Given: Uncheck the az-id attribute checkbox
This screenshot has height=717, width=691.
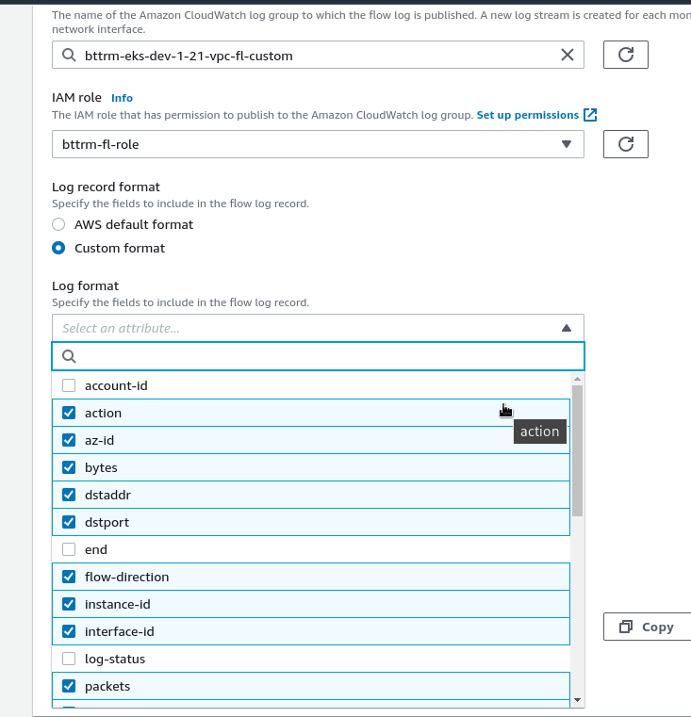Looking at the screenshot, I should 69,440.
